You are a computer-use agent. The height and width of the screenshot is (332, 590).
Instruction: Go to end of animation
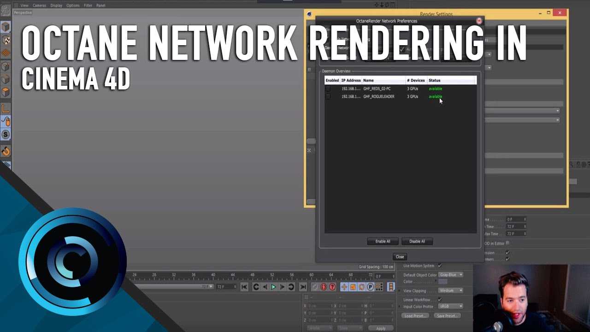pyautogui.click(x=303, y=287)
